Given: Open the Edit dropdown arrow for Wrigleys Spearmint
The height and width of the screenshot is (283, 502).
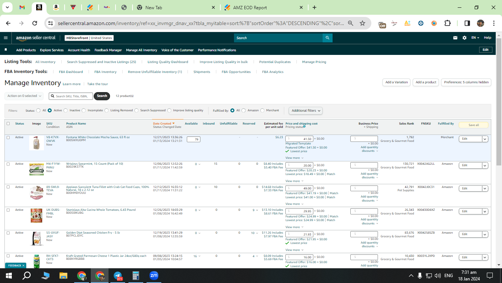Looking at the screenshot, I should [x=485, y=165].
